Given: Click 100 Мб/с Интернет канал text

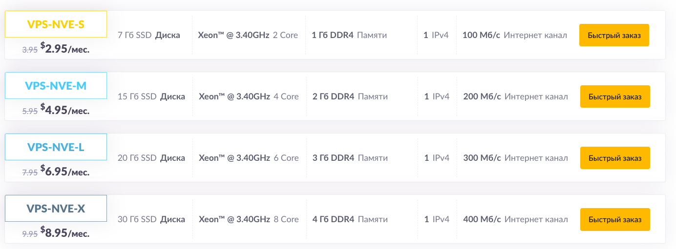Looking at the screenshot, I should [x=514, y=35].
